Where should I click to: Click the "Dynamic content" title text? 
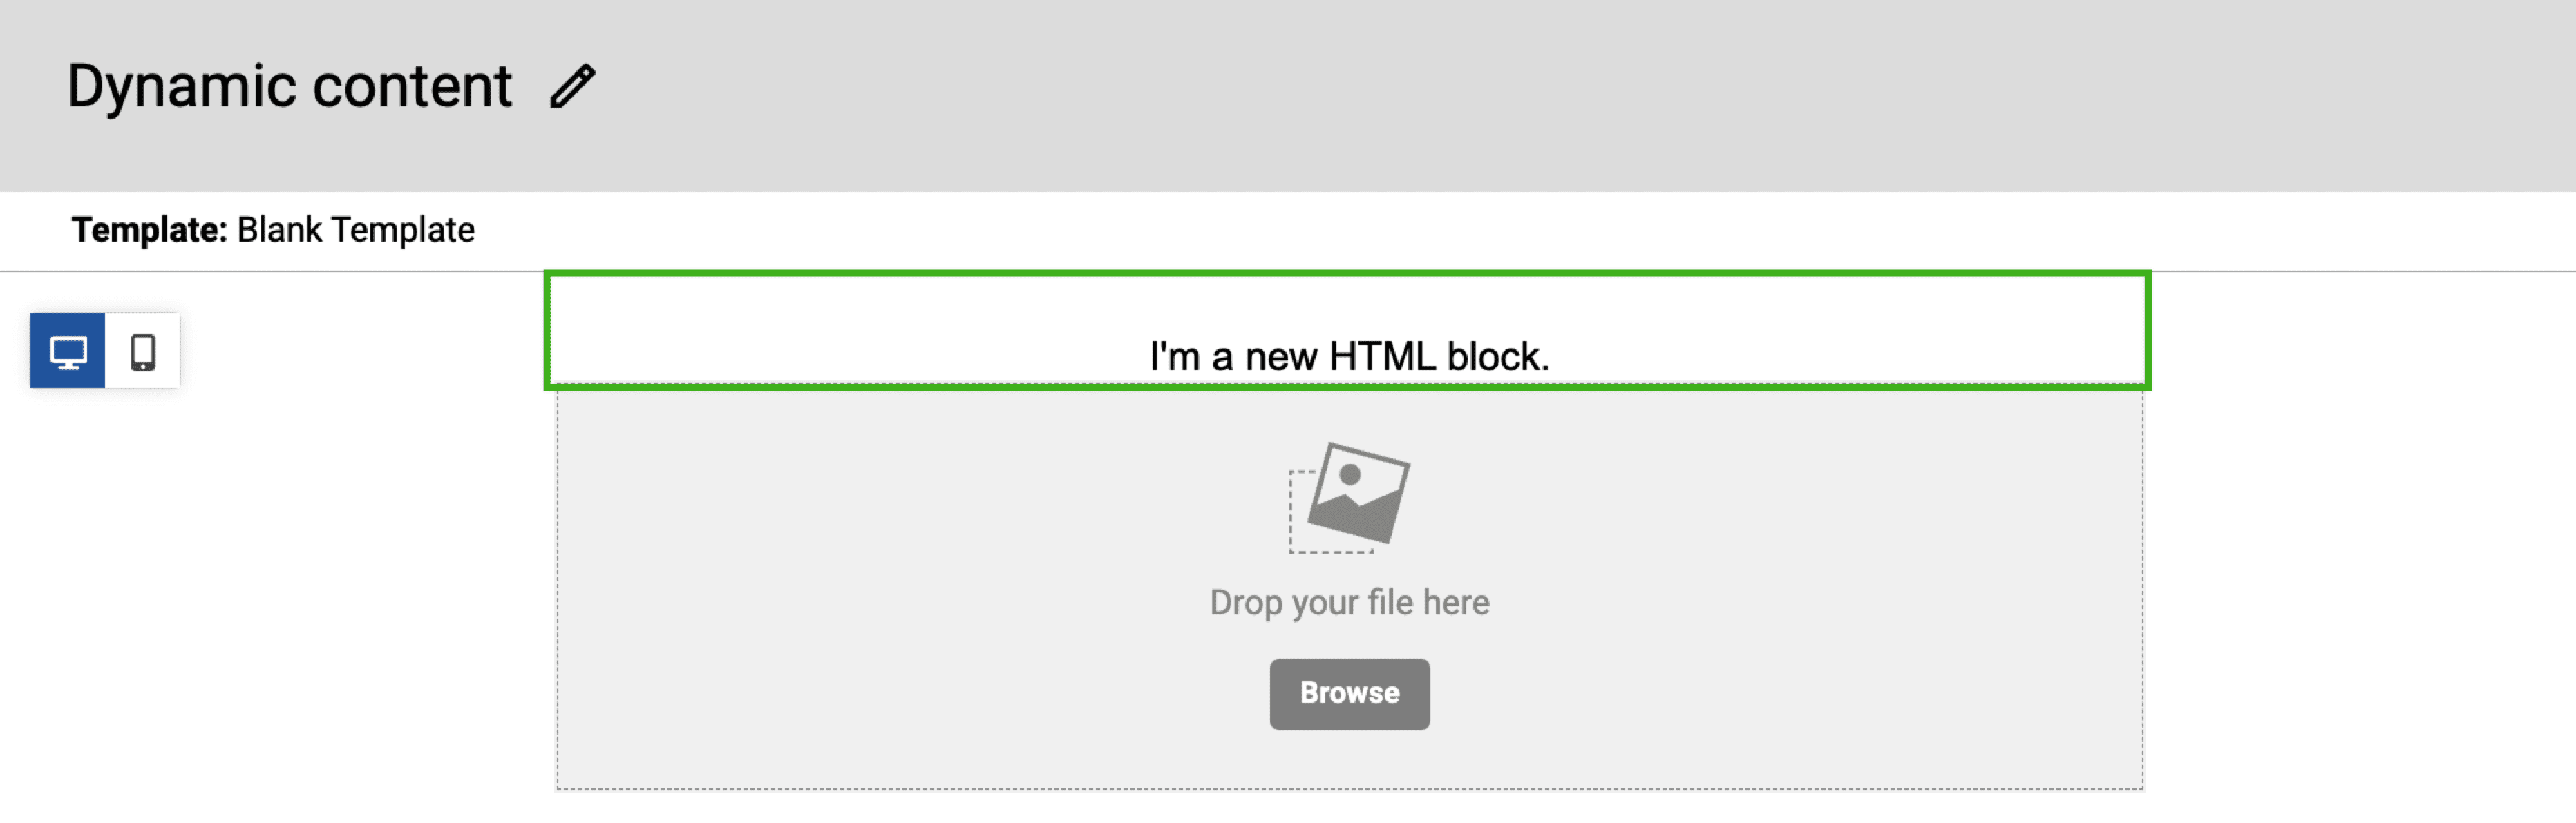290,86
